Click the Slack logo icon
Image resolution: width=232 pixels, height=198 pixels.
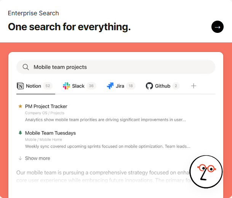point(67,86)
